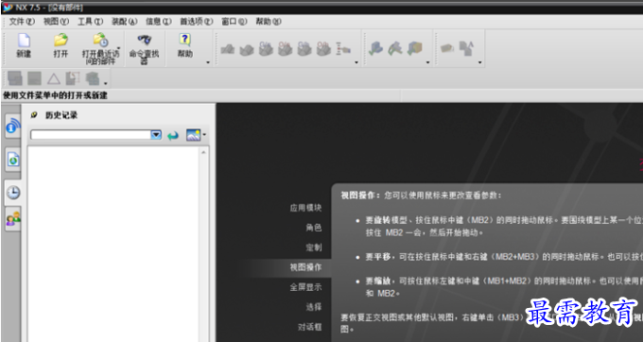
Task: Select 选择 in welcome page list
Action: pyautogui.click(x=314, y=307)
